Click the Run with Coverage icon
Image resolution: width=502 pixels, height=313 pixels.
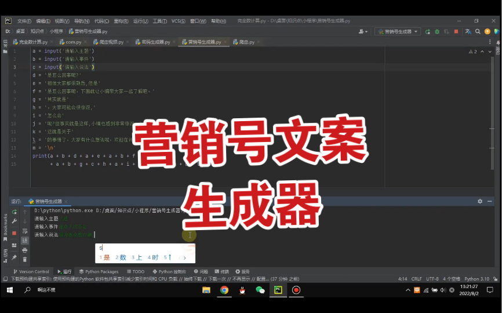coord(446,32)
